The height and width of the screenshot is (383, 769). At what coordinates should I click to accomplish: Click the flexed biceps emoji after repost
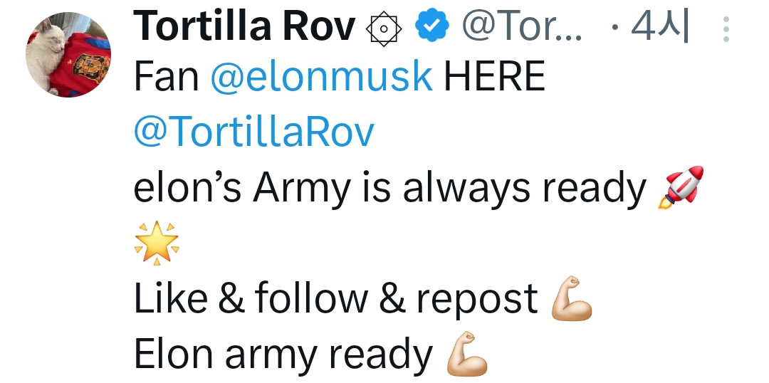(572, 300)
